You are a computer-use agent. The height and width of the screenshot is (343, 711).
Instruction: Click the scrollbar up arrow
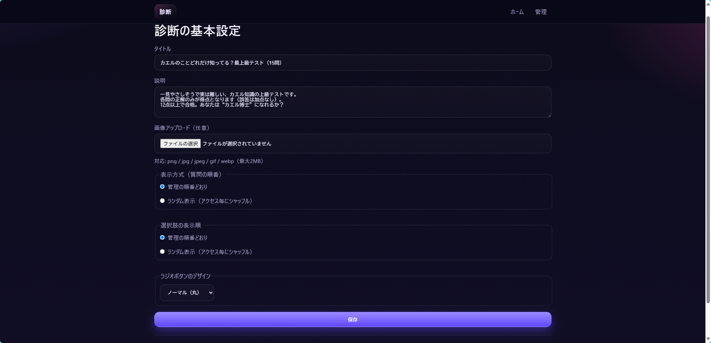[708, 3]
